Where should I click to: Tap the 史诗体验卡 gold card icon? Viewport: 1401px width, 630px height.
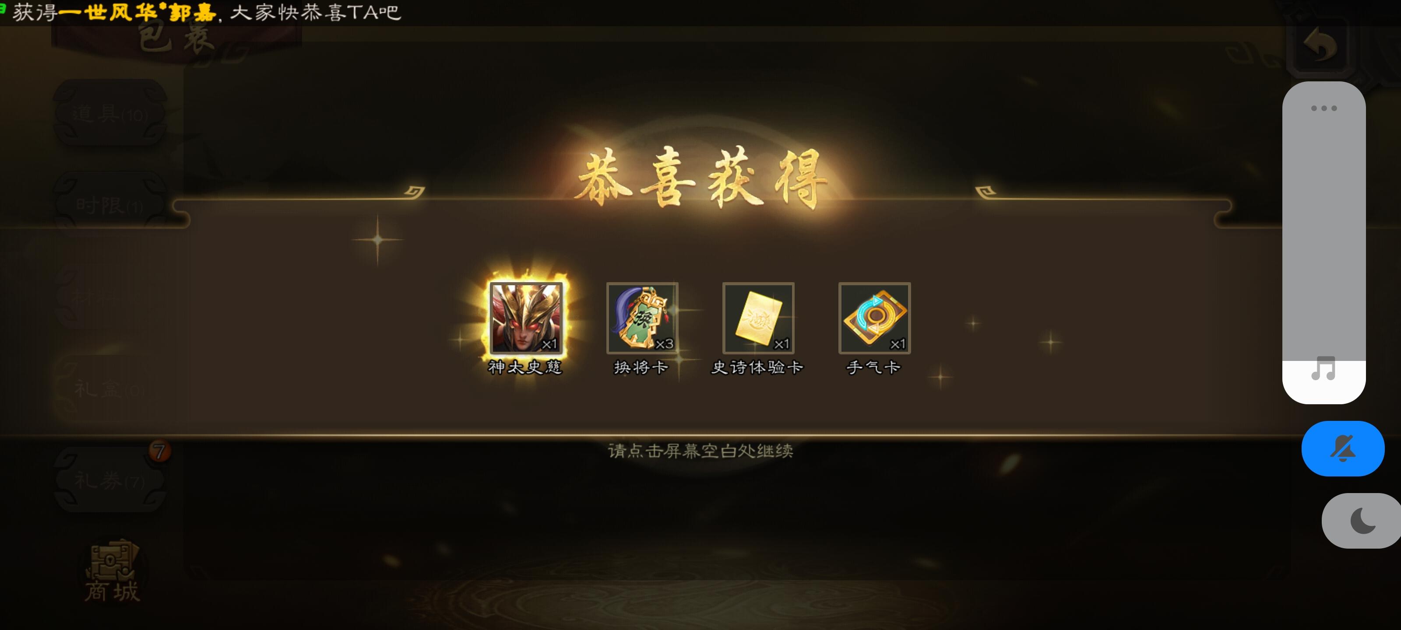[758, 318]
